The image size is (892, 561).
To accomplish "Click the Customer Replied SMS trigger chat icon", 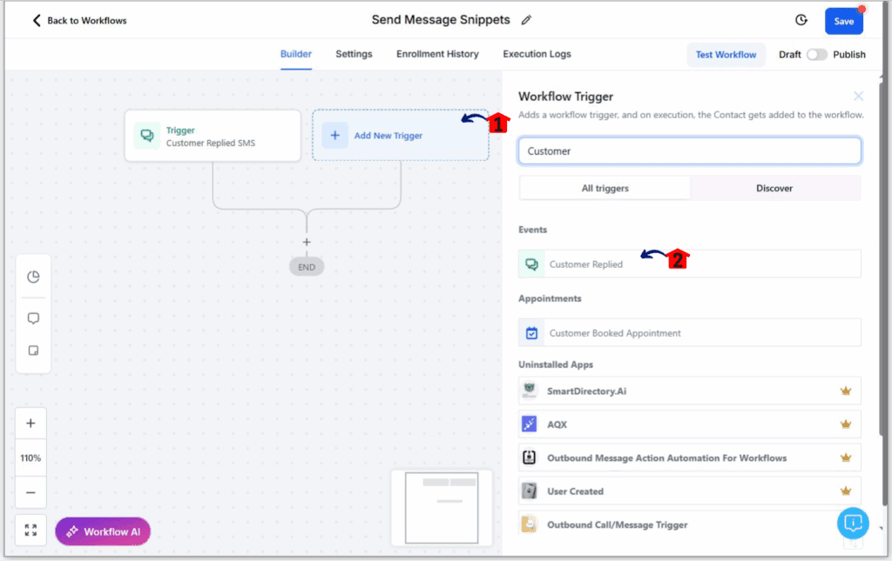I will click(x=146, y=136).
